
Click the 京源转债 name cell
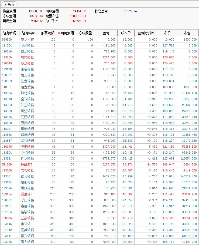coord(27,51)
